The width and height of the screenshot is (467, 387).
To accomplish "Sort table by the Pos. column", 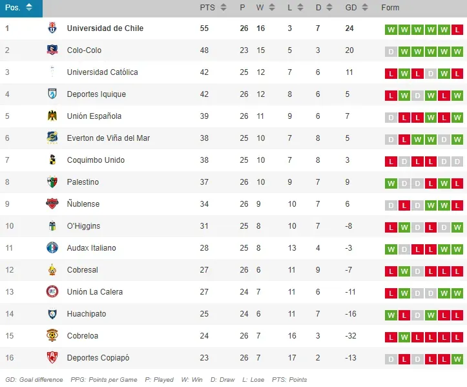I will 19,8.
